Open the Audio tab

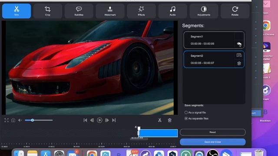[172, 11]
